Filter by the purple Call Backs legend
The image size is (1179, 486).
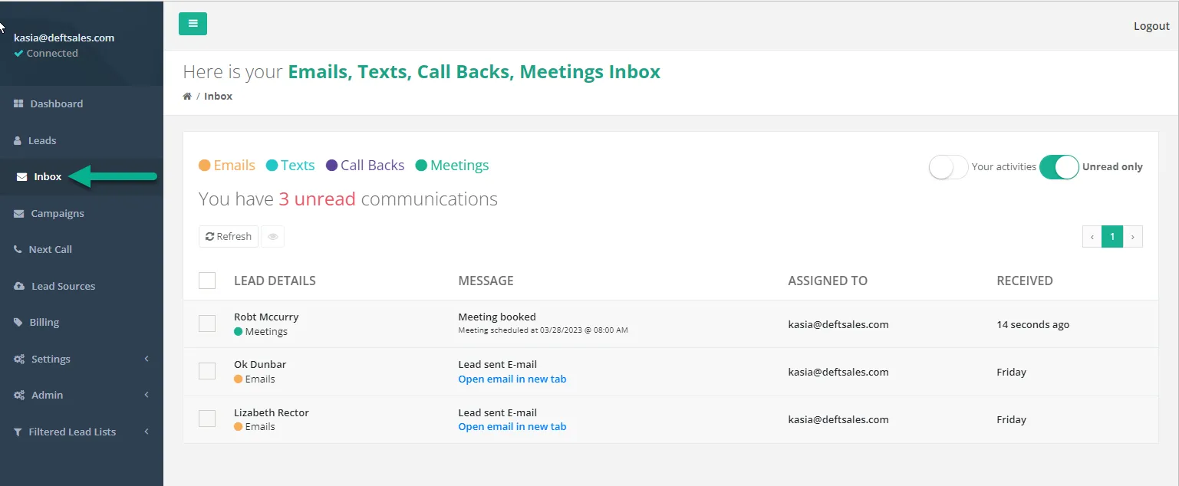coord(365,166)
